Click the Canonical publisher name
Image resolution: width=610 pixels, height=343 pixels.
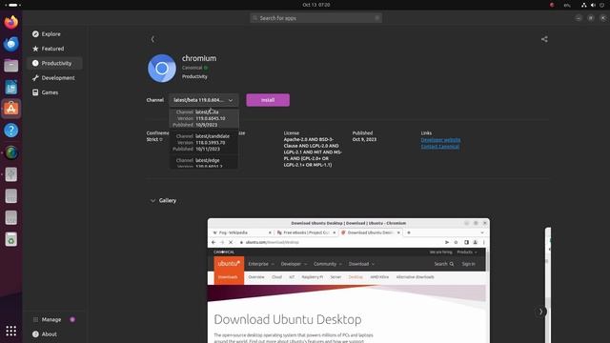[x=193, y=68]
